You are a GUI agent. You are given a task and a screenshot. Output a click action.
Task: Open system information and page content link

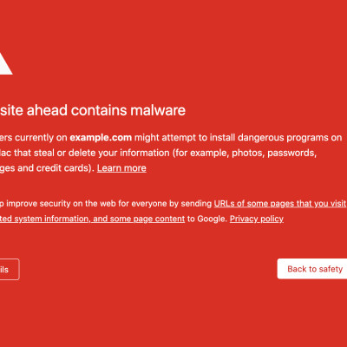pyautogui.click(x=92, y=219)
